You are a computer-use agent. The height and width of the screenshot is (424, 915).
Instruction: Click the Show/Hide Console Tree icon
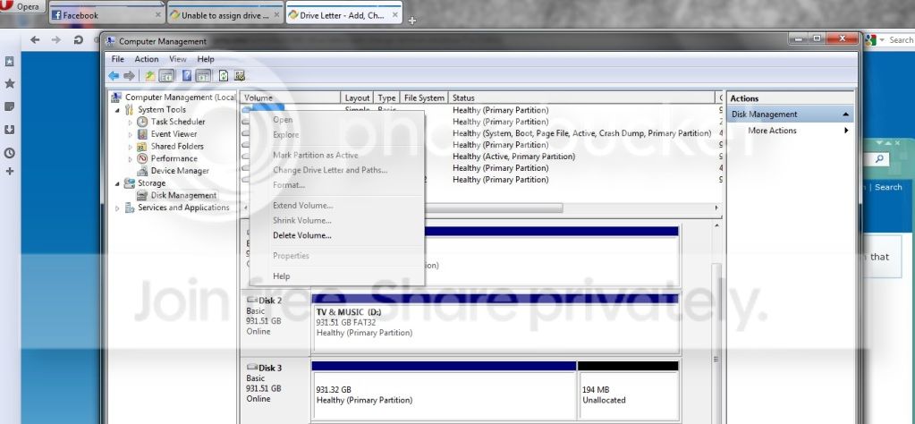click(166, 76)
